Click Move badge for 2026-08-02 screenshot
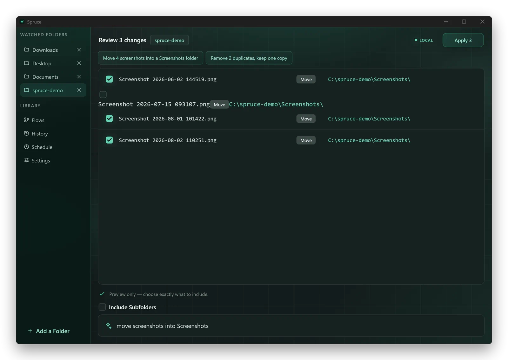 (x=306, y=140)
